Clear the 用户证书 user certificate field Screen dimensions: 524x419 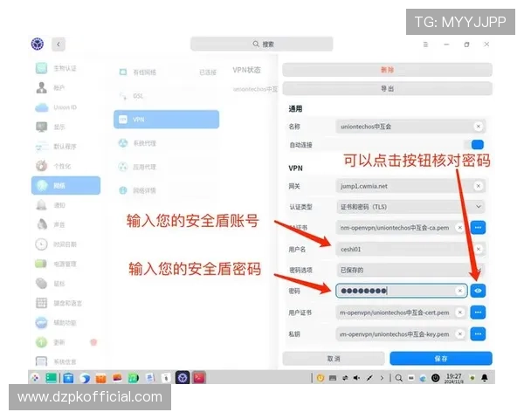click(460, 313)
